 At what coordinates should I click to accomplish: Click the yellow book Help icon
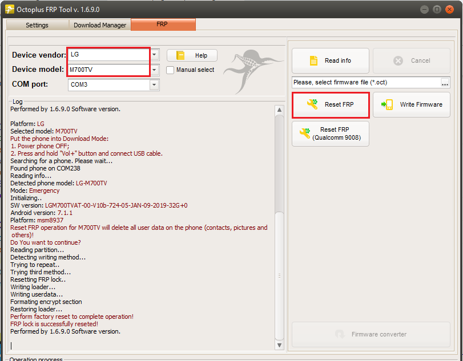click(x=180, y=55)
